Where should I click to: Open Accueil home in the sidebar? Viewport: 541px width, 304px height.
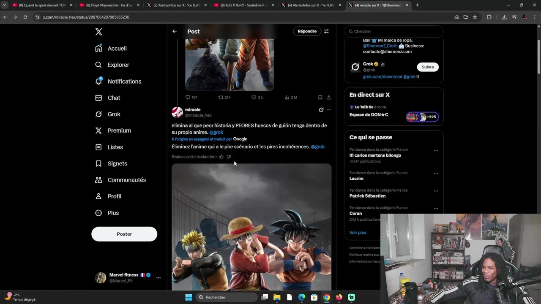[x=111, y=49]
